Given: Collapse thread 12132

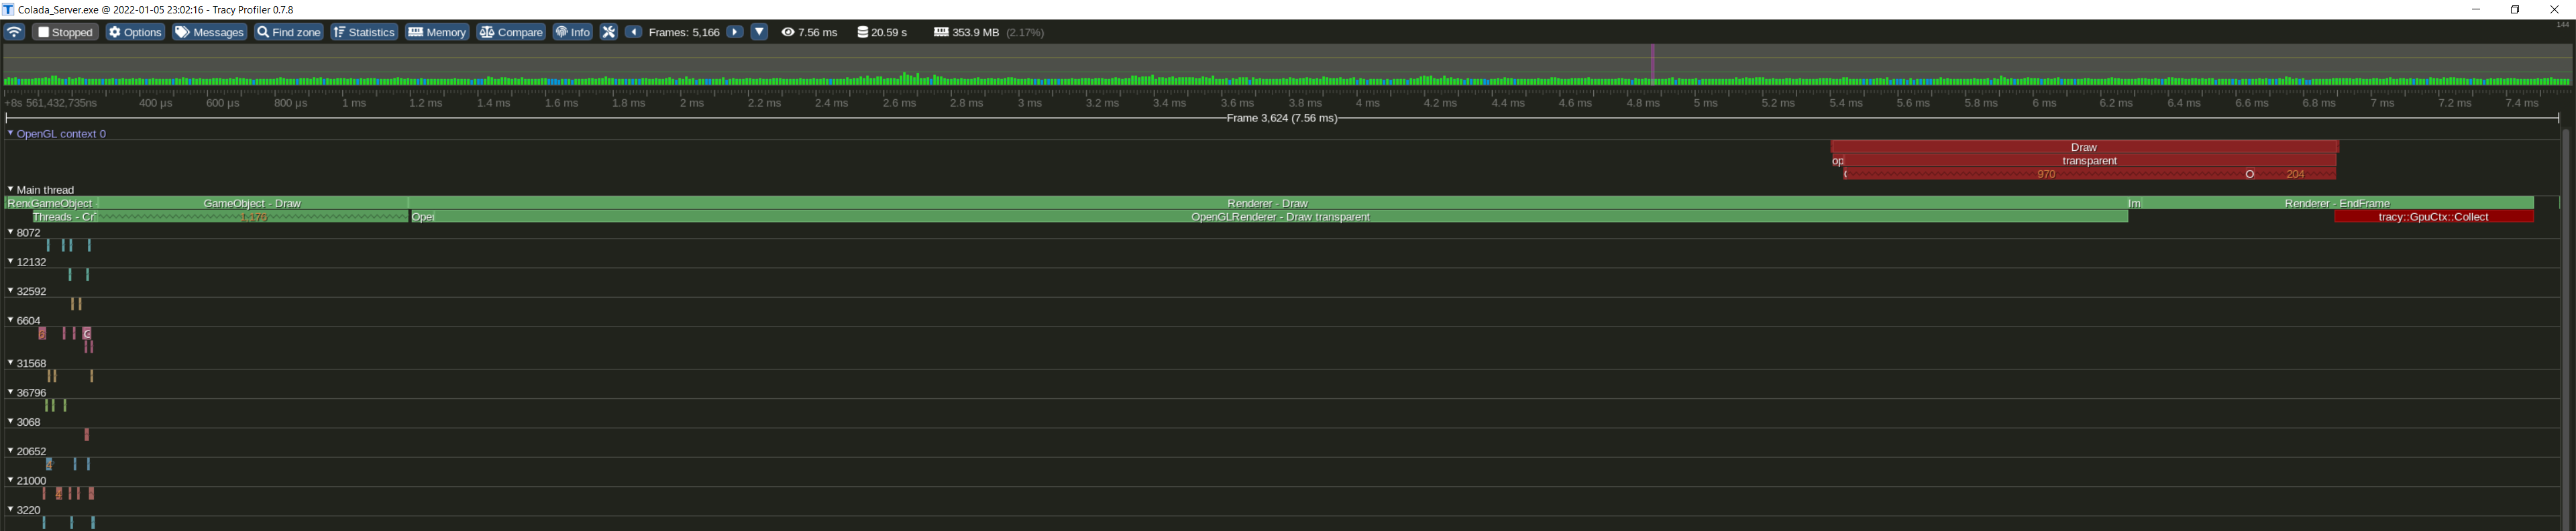Looking at the screenshot, I should (x=10, y=261).
